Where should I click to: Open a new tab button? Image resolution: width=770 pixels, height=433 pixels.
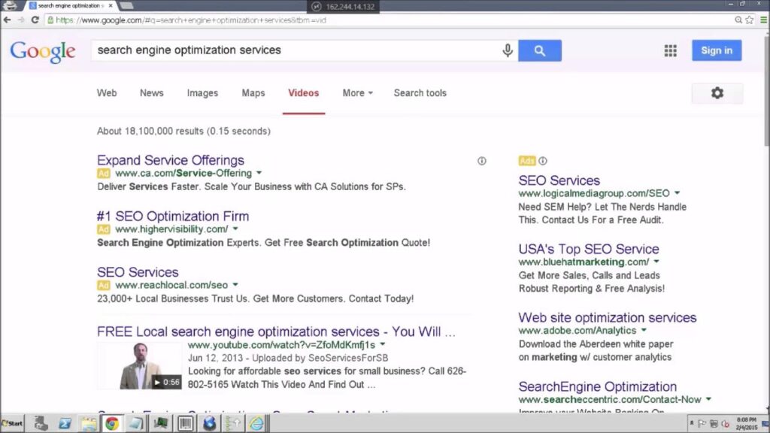[126, 5]
